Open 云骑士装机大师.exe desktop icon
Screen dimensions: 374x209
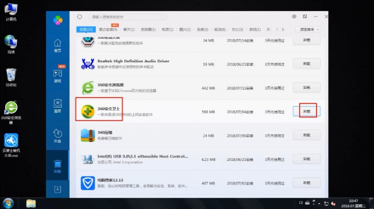(11, 145)
